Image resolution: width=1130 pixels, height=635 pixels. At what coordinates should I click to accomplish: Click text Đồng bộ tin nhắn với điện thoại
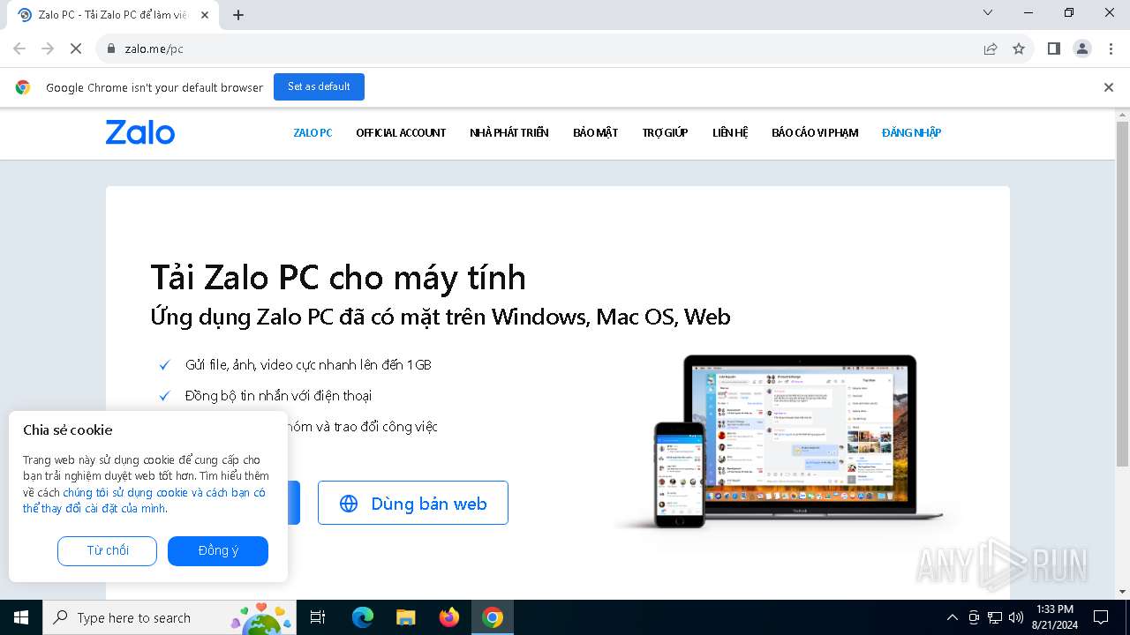278,395
